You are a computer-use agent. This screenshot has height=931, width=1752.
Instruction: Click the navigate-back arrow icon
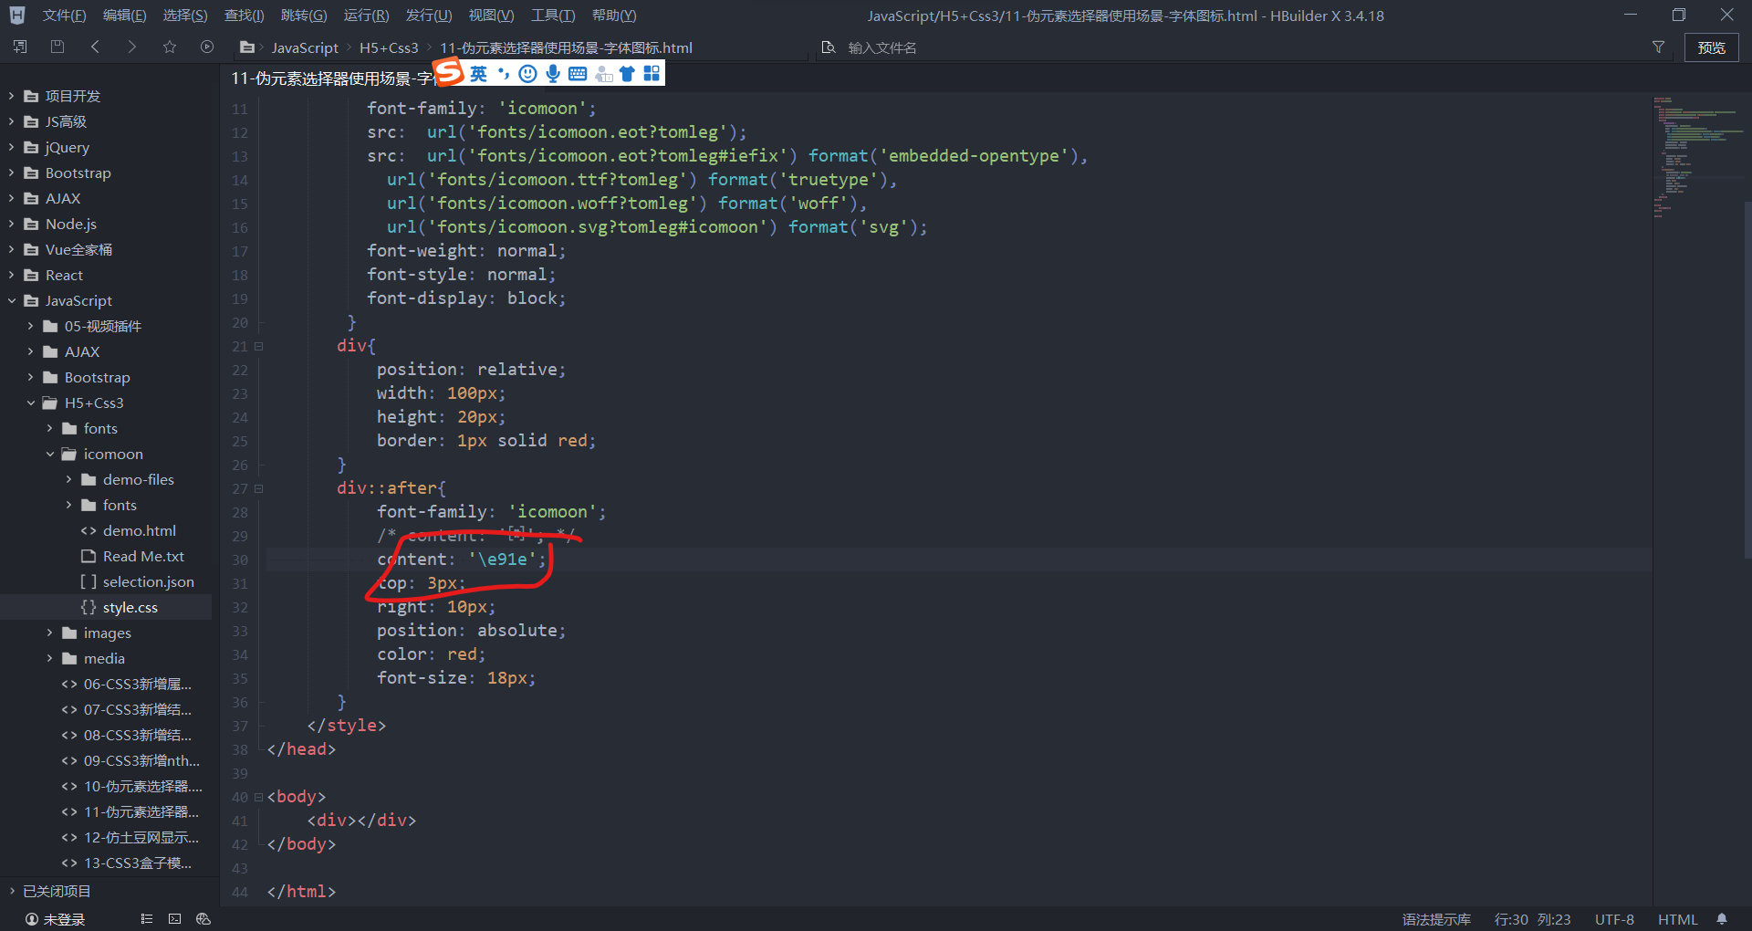95,47
